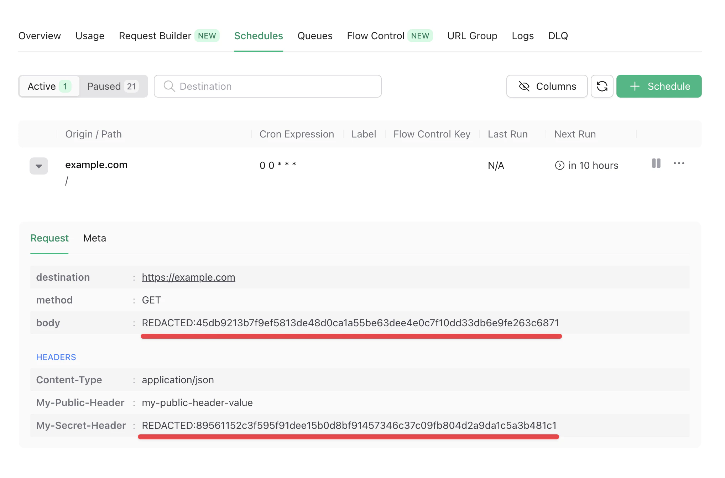
Task: Click the refresh schedules icon button
Action: click(x=602, y=86)
